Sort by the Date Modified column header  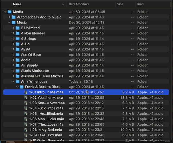[78, 4]
